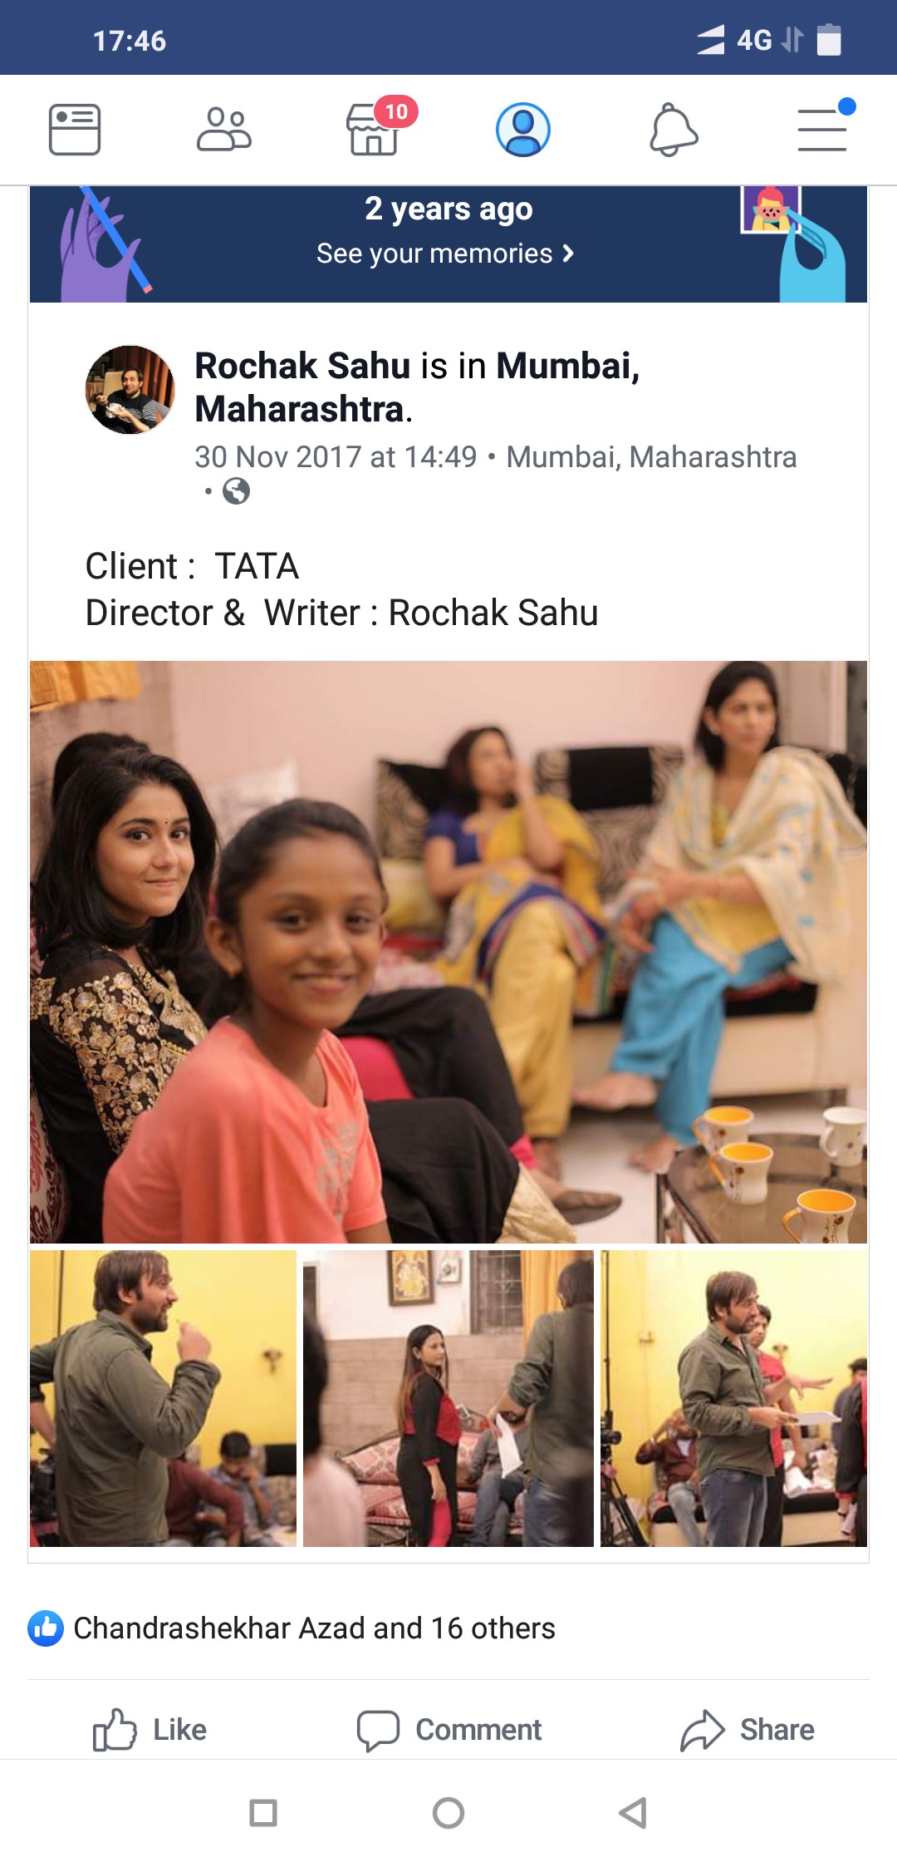Open the Friends tab icon

(x=224, y=130)
